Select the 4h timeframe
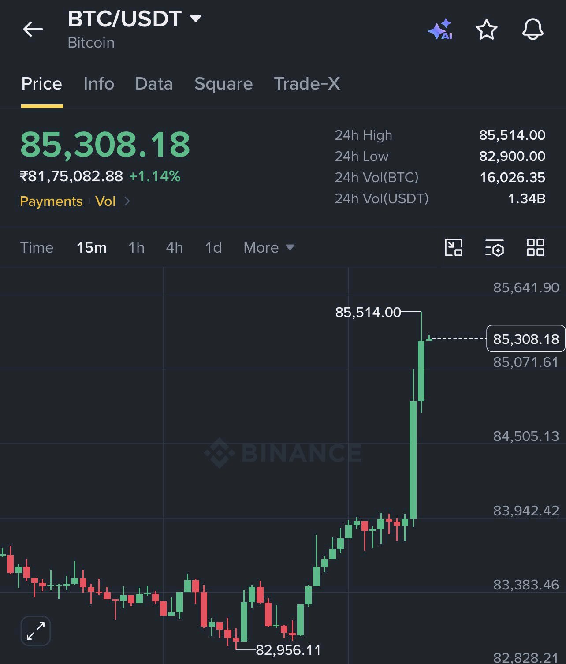 pyautogui.click(x=174, y=247)
